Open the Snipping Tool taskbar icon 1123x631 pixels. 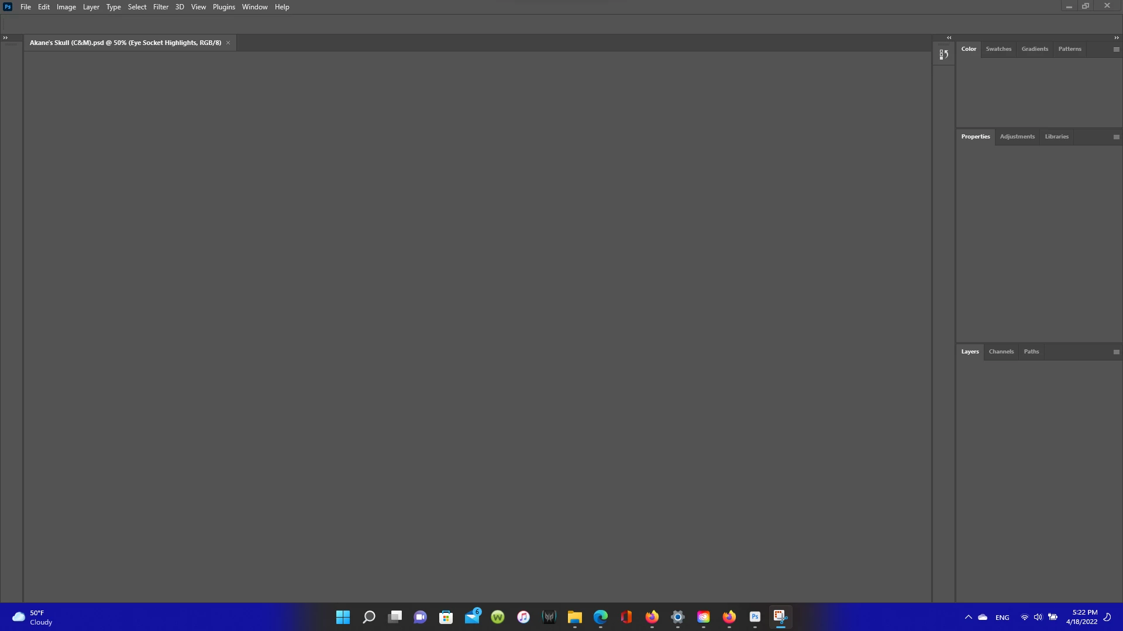780,617
